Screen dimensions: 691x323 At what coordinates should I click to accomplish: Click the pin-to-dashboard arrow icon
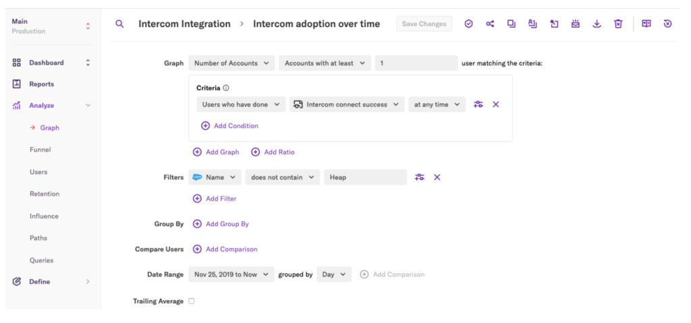[x=555, y=24]
